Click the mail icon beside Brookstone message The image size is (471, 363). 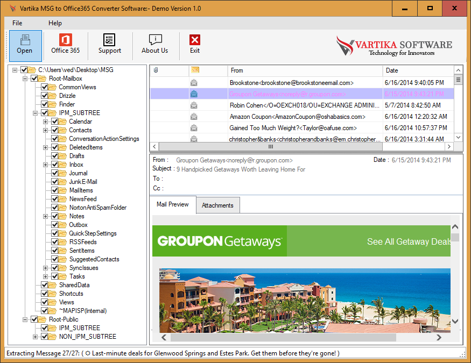[x=194, y=82]
